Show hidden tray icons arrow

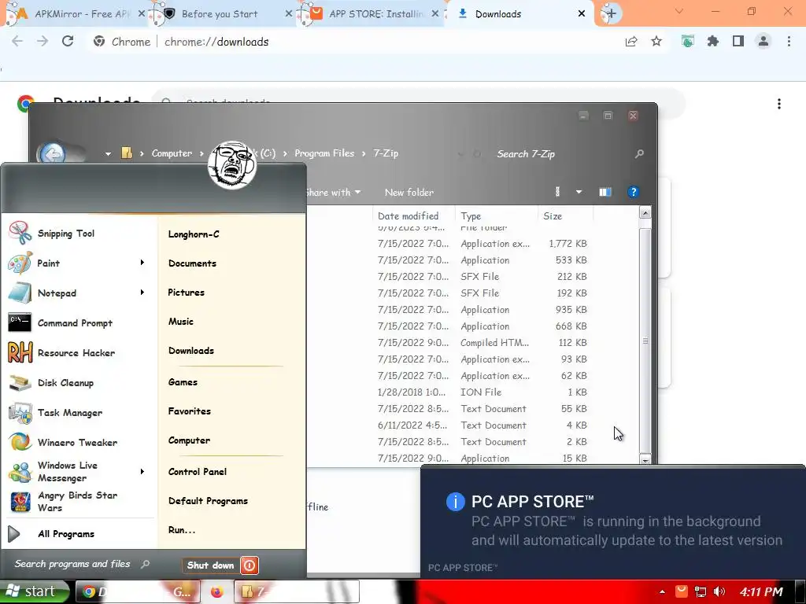[x=662, y=591]
